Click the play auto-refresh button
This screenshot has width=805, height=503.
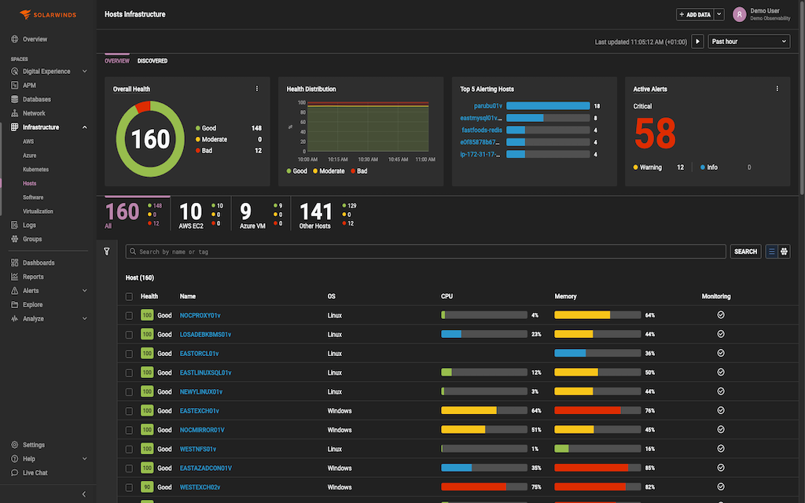click(697, 42)
